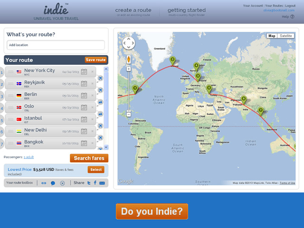Image resolution: width=304 pixels, height=228 pixels.
Task: Select the lowest price offer
Action: (96, 170)
